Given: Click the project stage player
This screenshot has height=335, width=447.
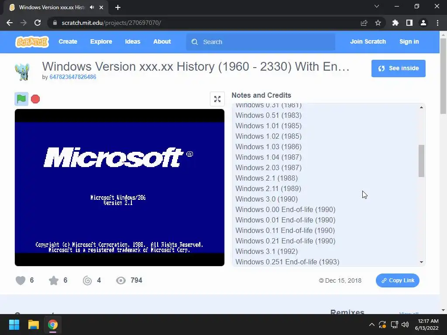Looking at the screenshot, I should click(x=120, y=188).
